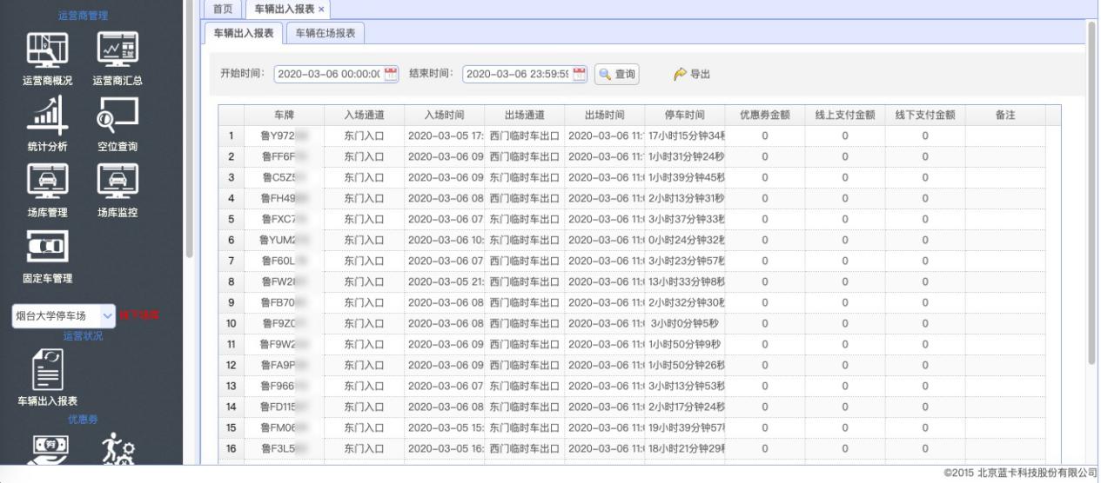Click the 查询 search button
Screen dimensions: 1101x483
point(616,75)
